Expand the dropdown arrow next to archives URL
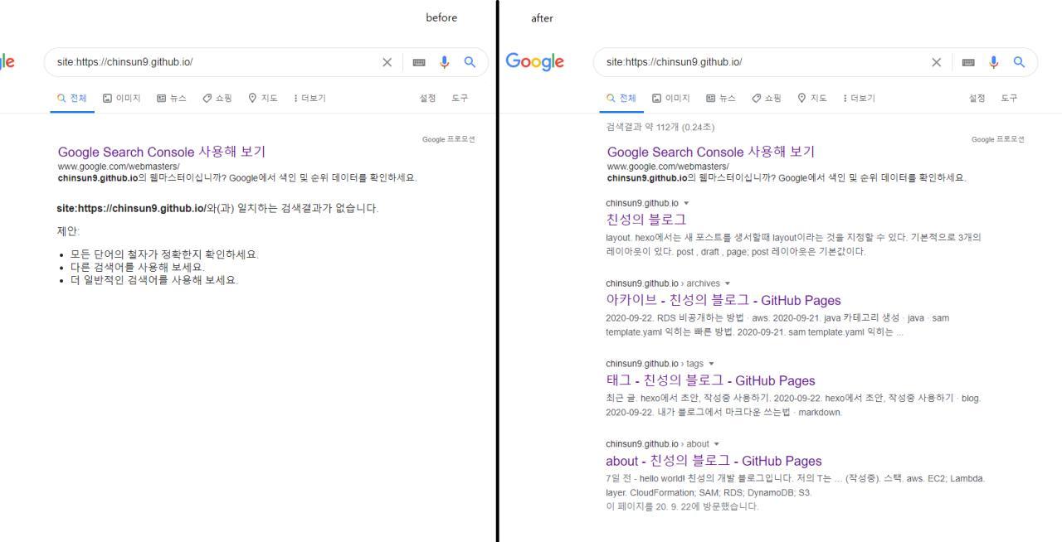Screen dimensions: 1062x542 (x=728, y=284)
